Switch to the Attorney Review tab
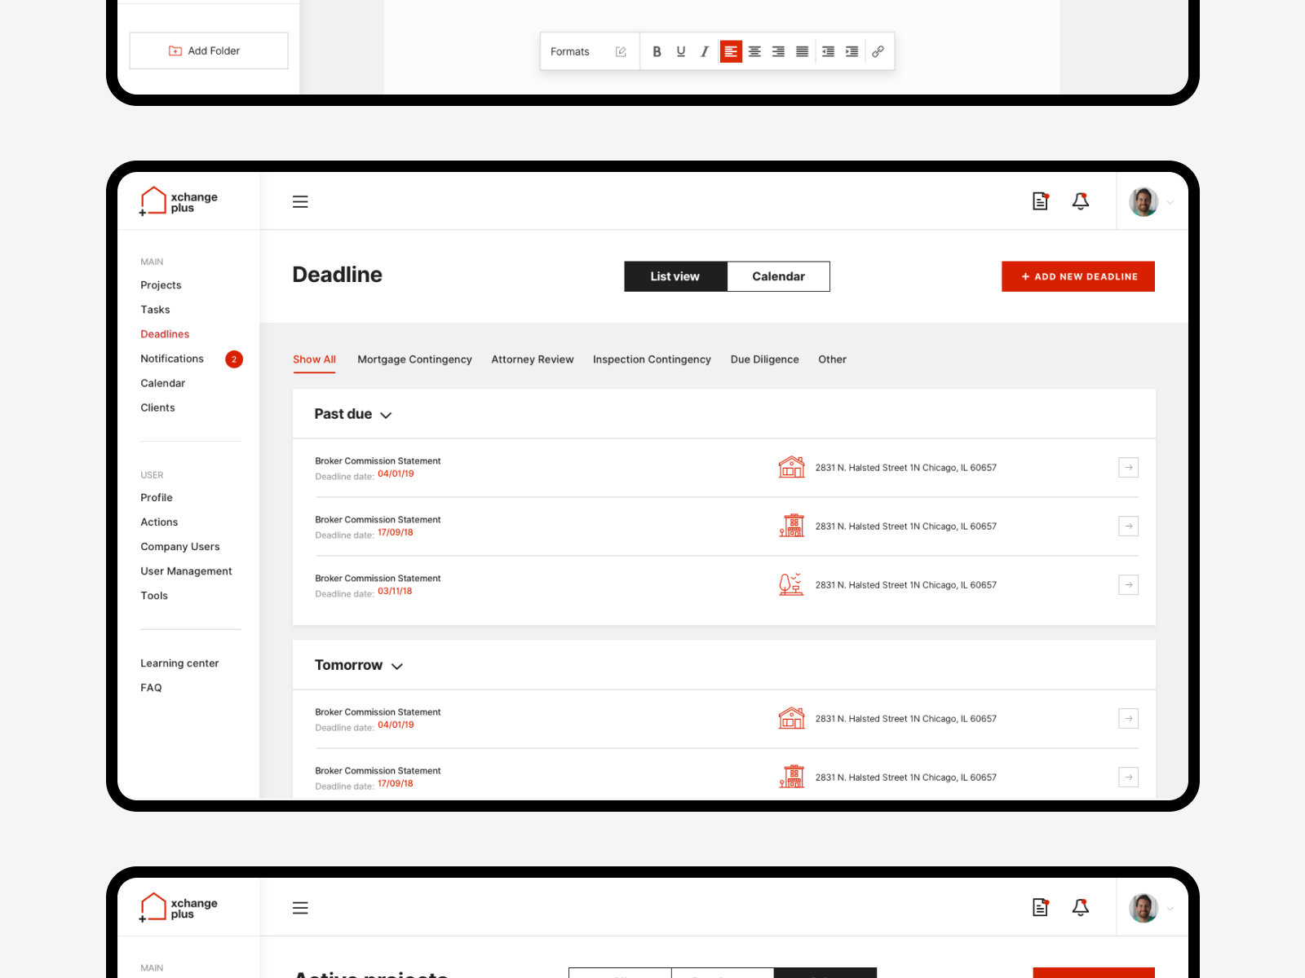 (532, 359)
